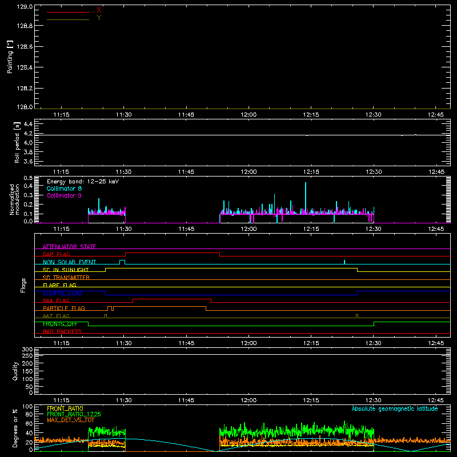Click the 'Pointing' vertical axis title
This screenshot has height=457, width=457.
point(10,57)
